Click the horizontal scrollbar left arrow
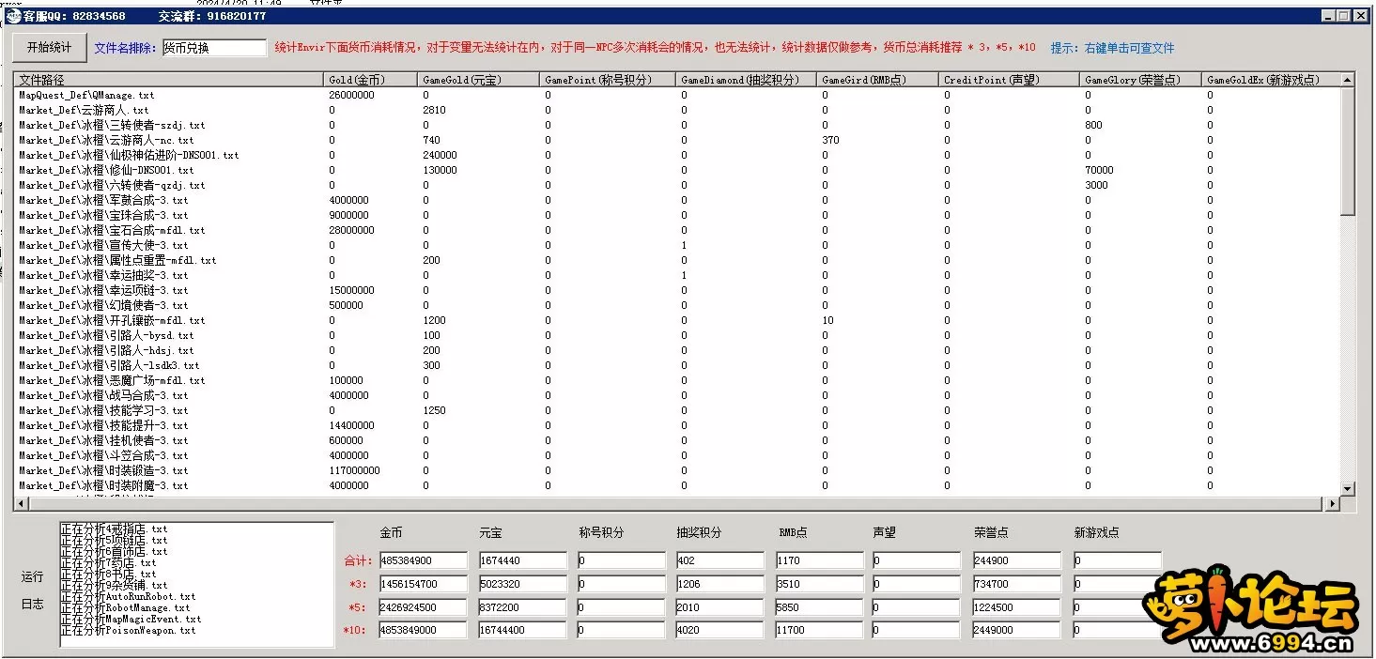 coord(22,504)
